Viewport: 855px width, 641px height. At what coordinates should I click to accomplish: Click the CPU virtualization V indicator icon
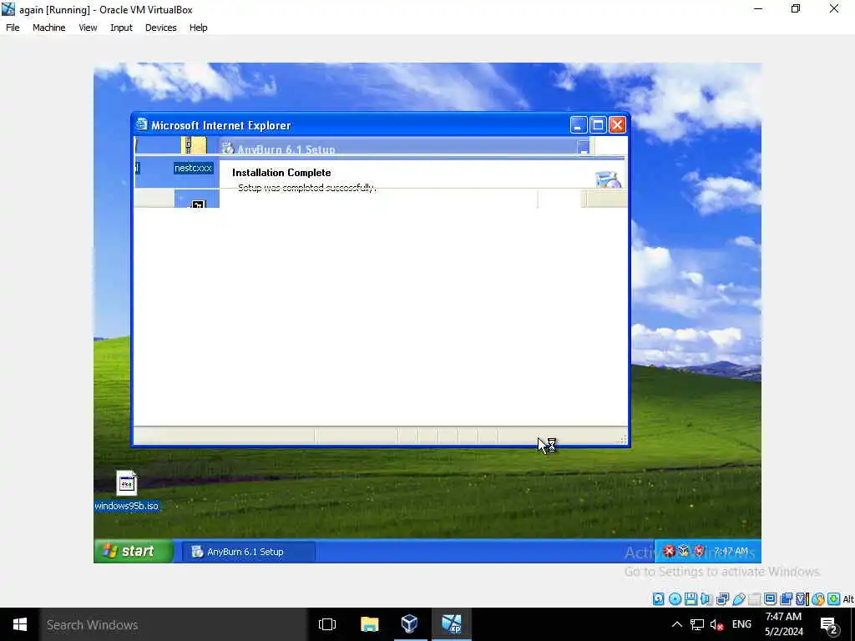pos(802,599)
